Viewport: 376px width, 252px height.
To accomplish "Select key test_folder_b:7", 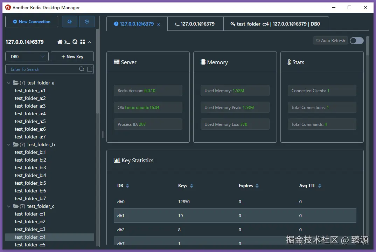I will 30,198.
